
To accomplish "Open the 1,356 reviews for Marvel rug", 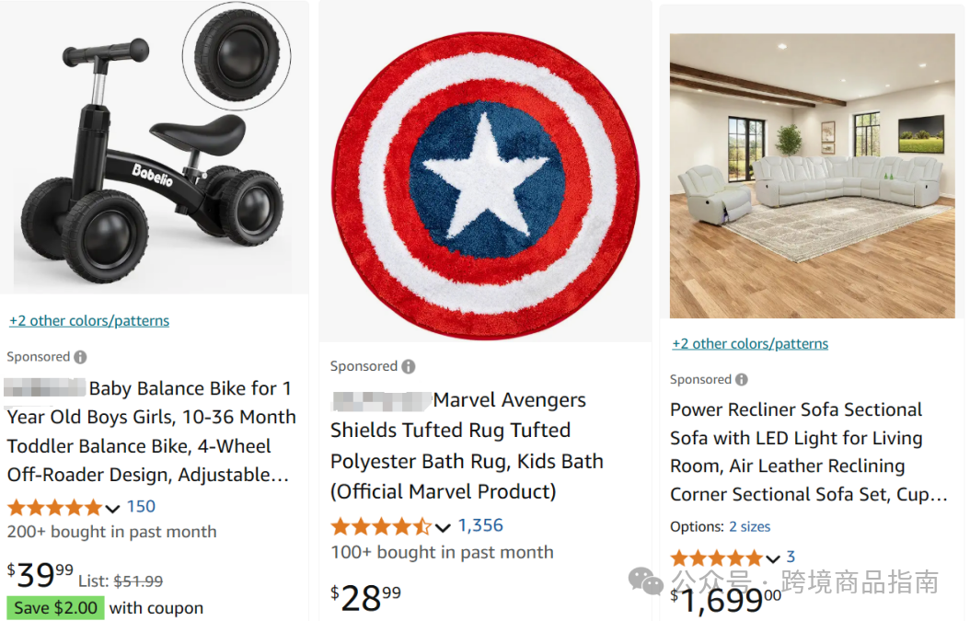I will tap(480, 525).
